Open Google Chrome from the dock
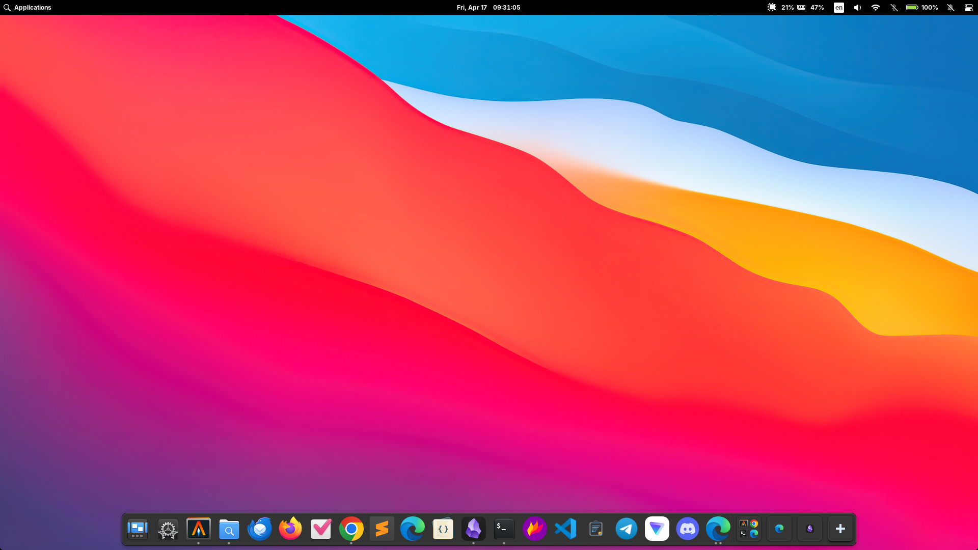Image resolution: width=978 pixels, height=550 pixels. pyautogui.click(x=351, y=529)
